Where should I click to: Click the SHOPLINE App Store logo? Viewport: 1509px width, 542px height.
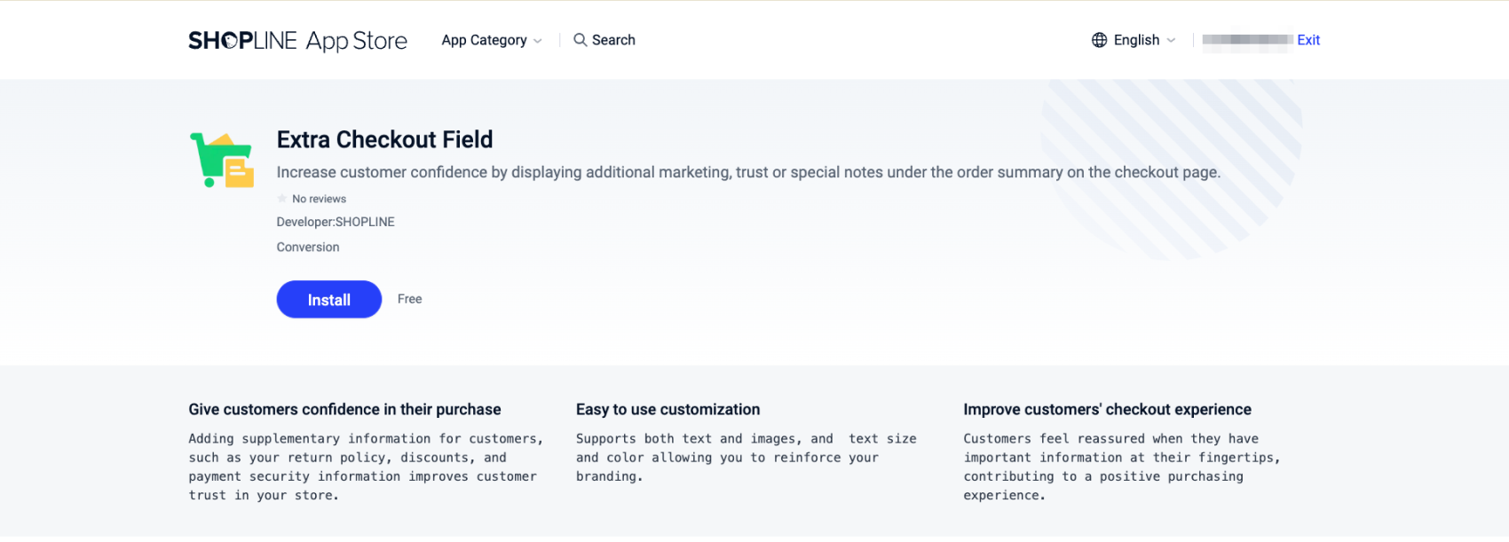point(297,41)
